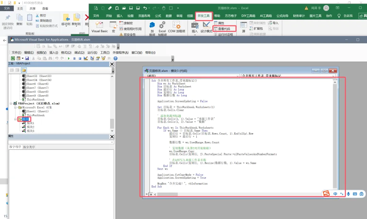
Task: Open 数据 ribbon tab
Action: point(169,16)
